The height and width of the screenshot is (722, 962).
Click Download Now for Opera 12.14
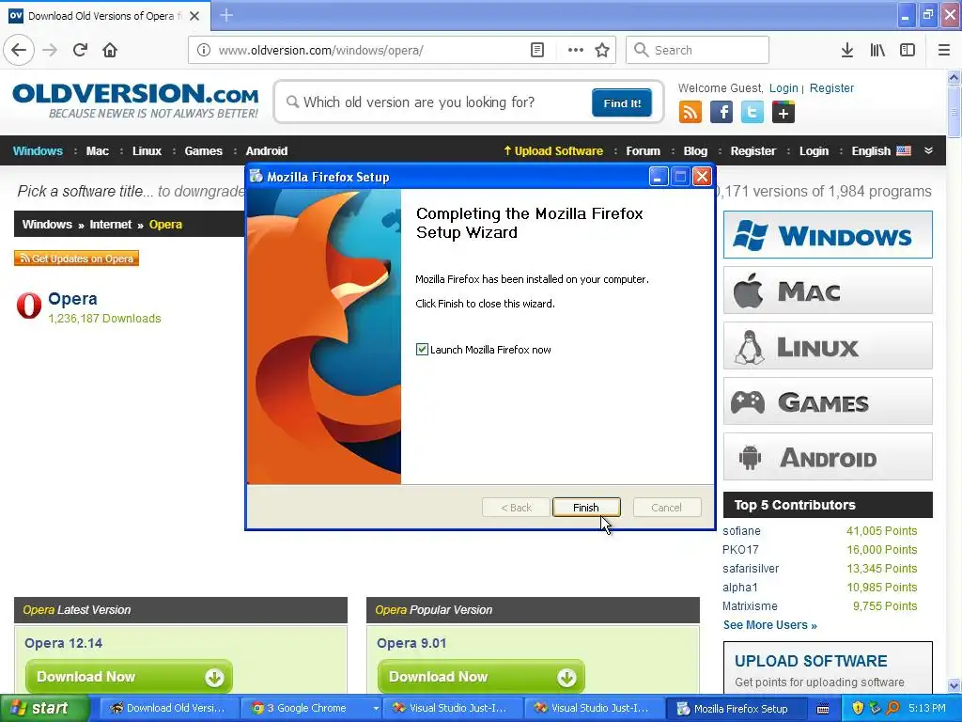(129, 677)
